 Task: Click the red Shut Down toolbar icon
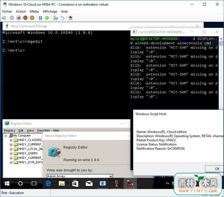click(25, 18)
